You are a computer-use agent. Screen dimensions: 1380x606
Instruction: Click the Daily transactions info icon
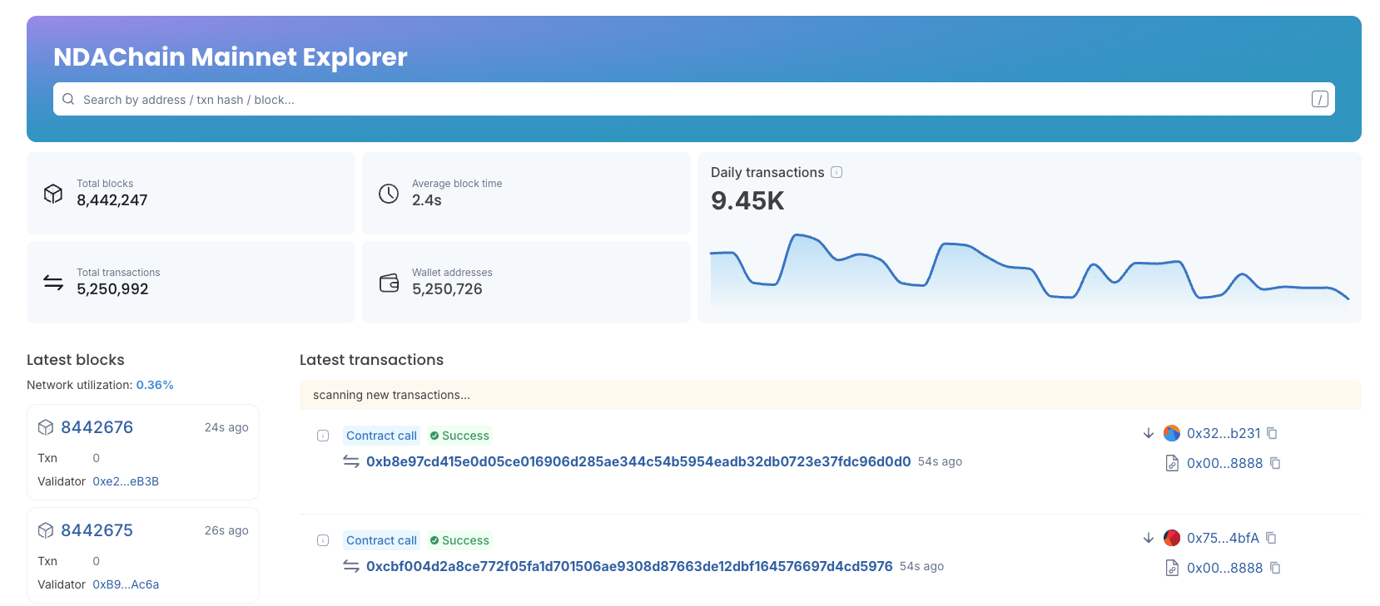[836, 172]
